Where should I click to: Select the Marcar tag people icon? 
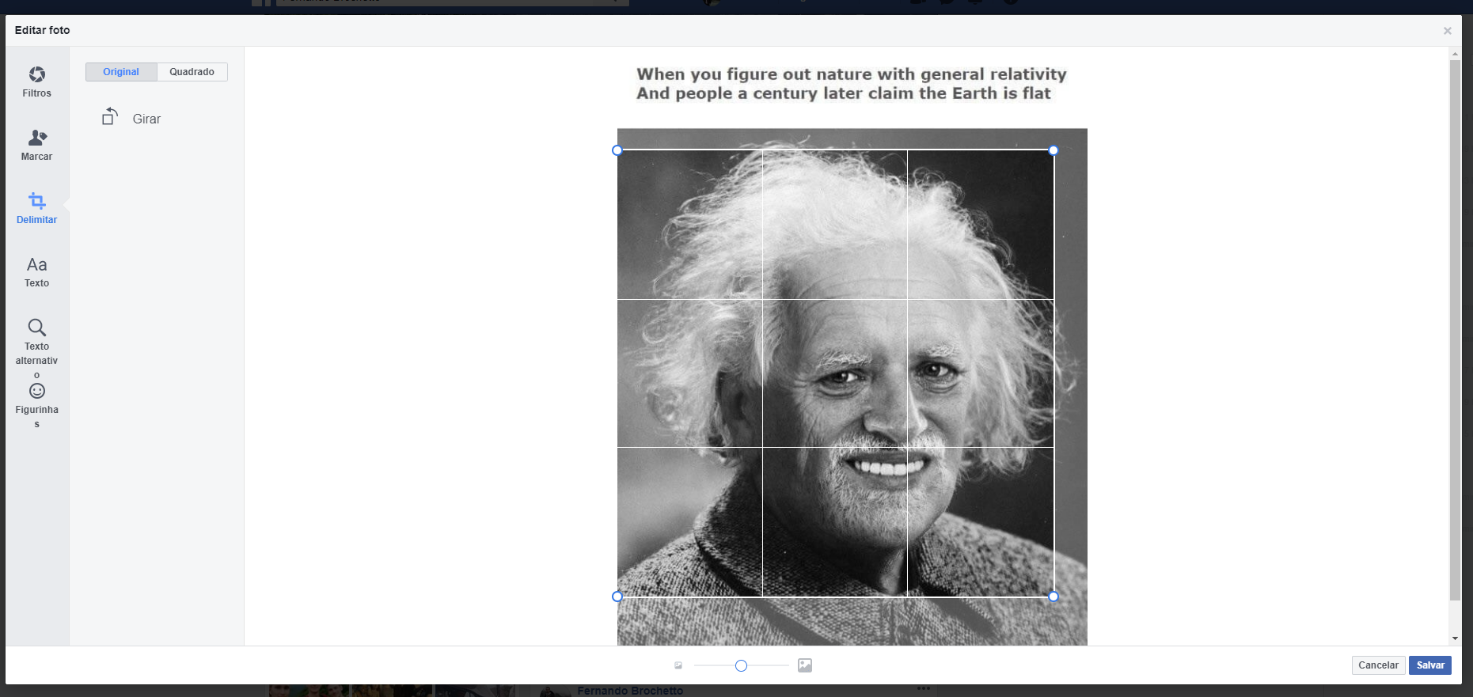(x=37, y=138)
